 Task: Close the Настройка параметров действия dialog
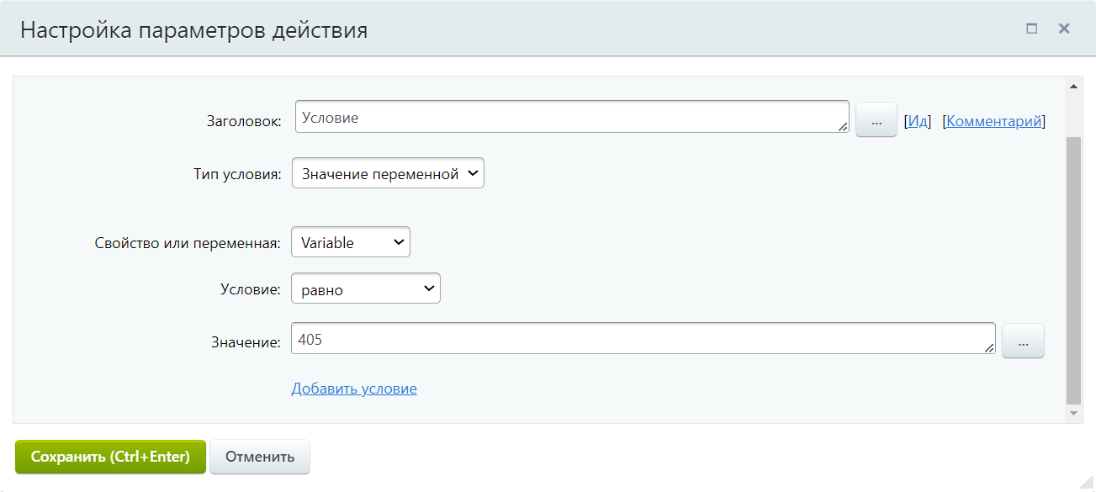pyautogui.click(x=1064, y=29)
